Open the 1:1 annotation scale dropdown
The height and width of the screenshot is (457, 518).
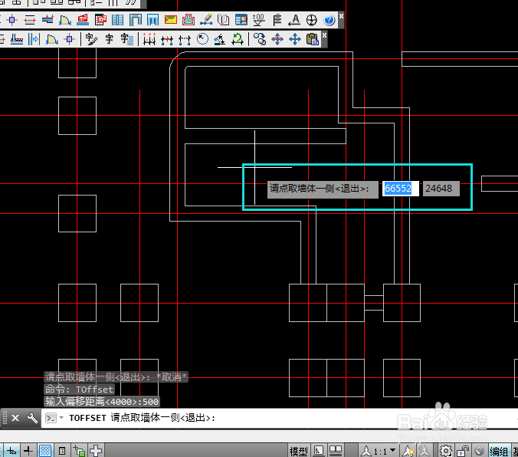pos(379,452)
